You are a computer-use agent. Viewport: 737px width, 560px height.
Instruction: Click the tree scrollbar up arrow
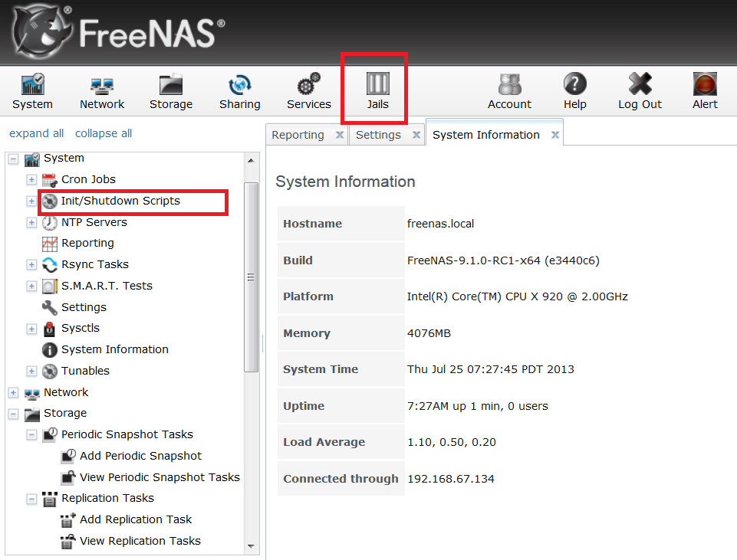tap(251, 161)
